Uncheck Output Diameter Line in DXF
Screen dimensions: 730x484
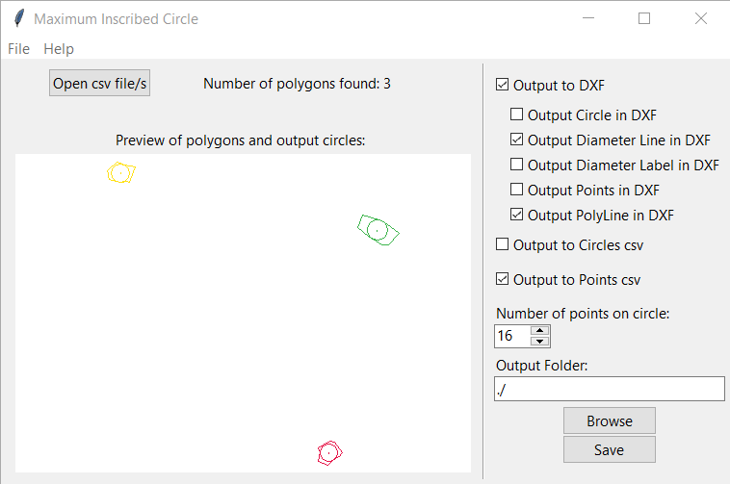[516, 139]
